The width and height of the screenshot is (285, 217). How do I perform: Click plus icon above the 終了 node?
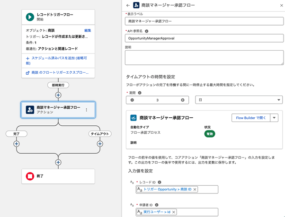pyautogui.click(x=58, y=162)
